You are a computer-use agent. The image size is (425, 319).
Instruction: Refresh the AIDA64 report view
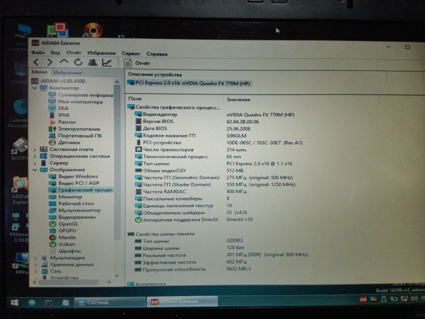click(78, 62)
